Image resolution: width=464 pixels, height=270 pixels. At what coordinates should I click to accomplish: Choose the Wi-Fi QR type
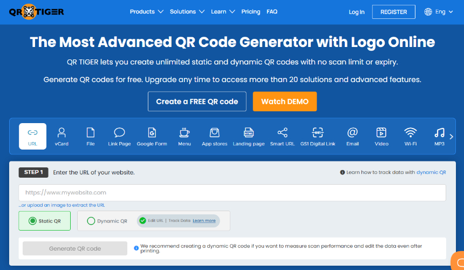coord(411,136)
